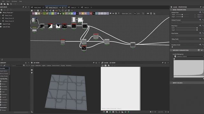Click the camera icon in 3D view
The width and height of the screenshot is (204, 114).
[32, 70]
